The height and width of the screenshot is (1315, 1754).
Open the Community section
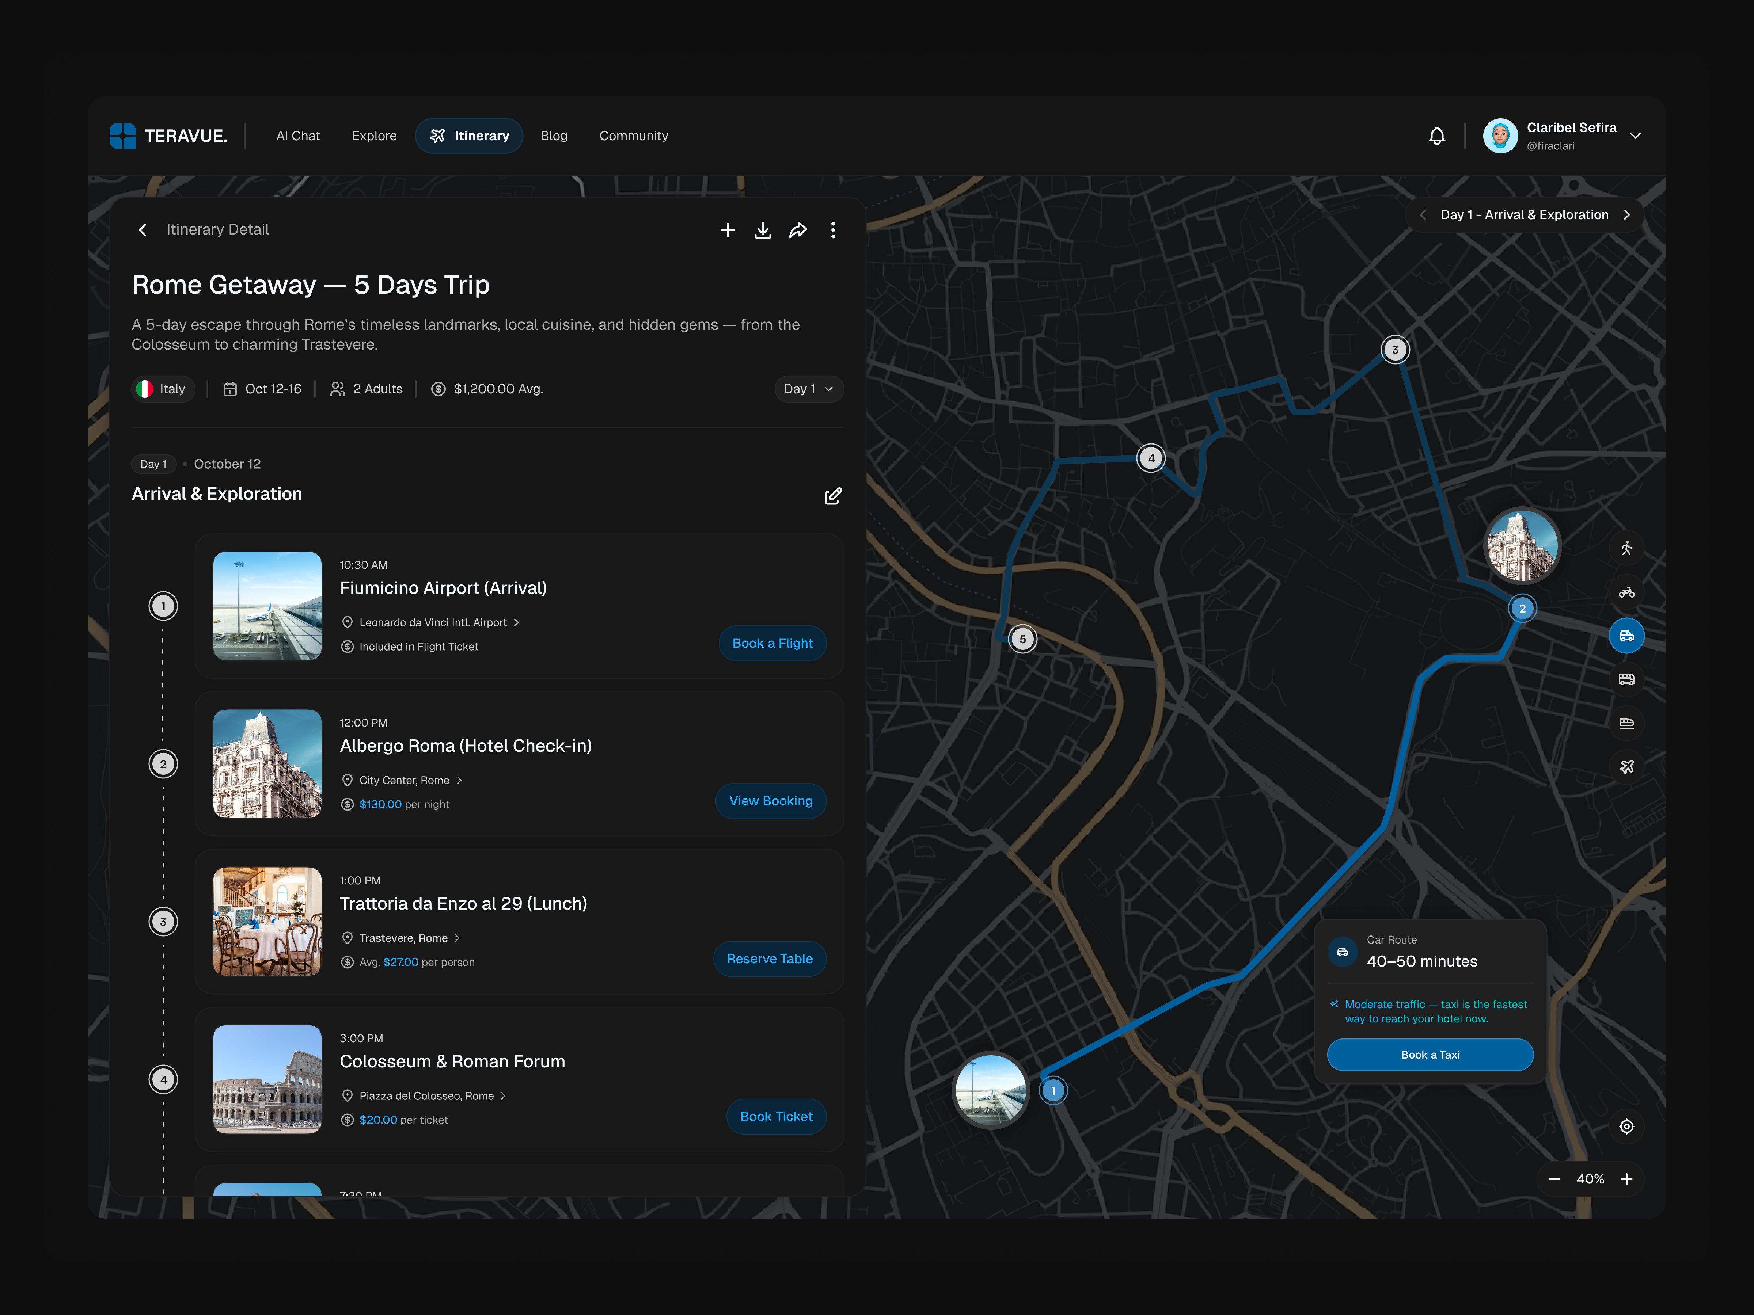click(634, 136)
